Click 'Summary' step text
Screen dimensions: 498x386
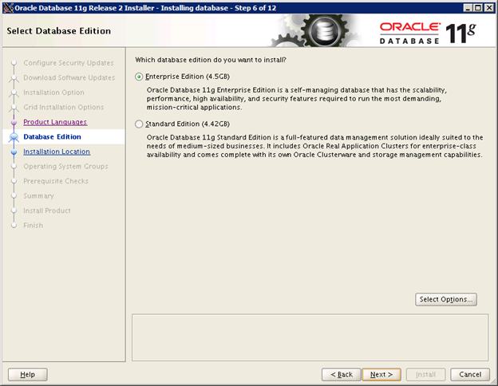(x=38, y=196)
